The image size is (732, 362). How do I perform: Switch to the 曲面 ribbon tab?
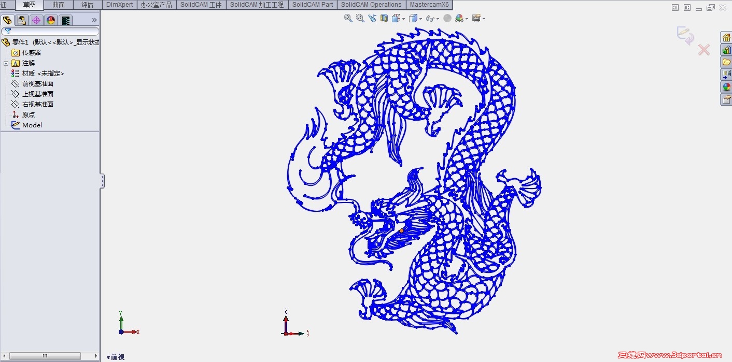point(58,5)
